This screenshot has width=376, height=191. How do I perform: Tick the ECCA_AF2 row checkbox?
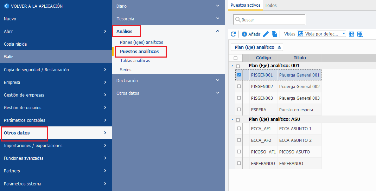239,140
